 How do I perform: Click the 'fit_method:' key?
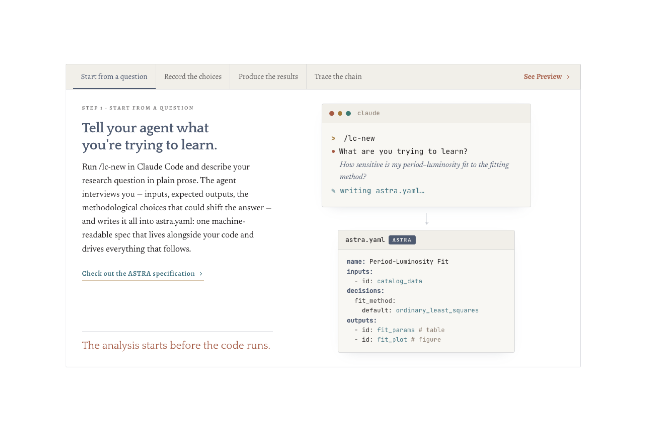(375, 301)
